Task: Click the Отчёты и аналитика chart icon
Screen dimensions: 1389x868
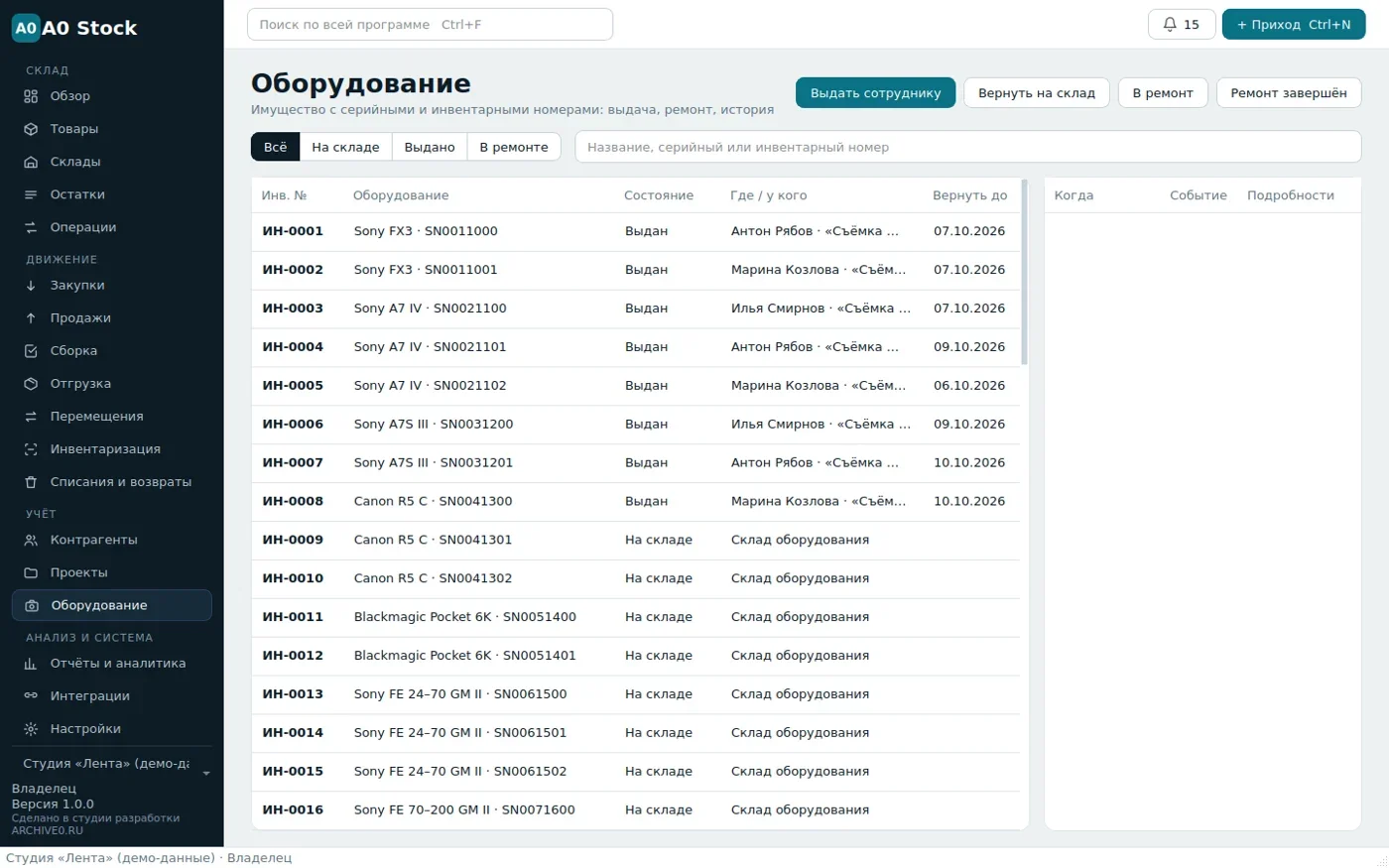Action: coord(31,664)
